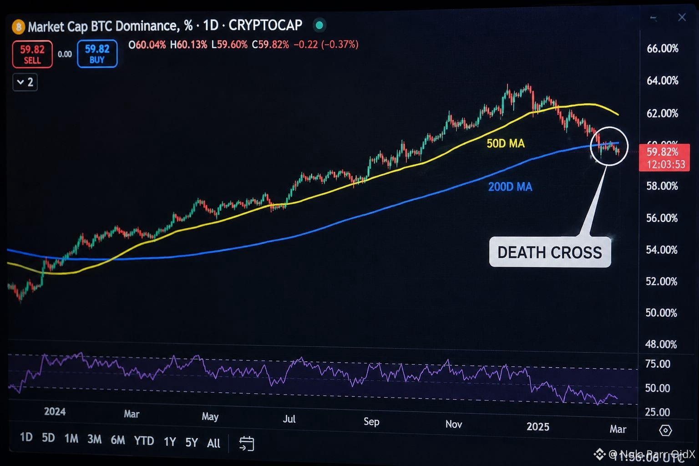699x466 pixels.
Task: Click 52.00% on the price axis
Action: 662,281
